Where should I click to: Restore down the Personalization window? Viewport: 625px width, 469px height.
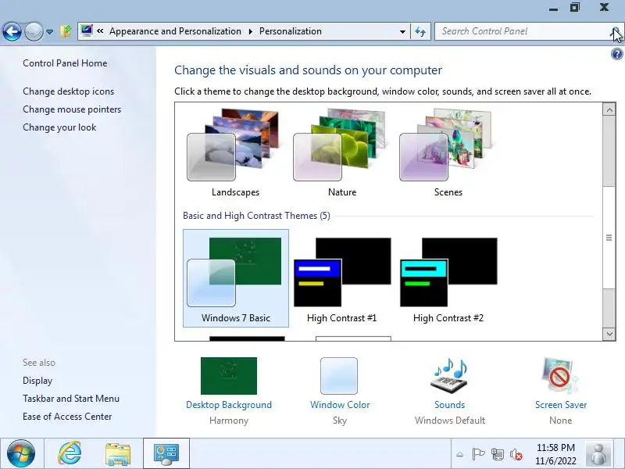[x=575, y=7]
